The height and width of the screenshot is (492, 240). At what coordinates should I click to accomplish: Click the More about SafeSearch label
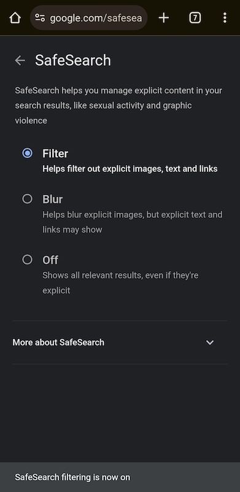click(58, 343)
